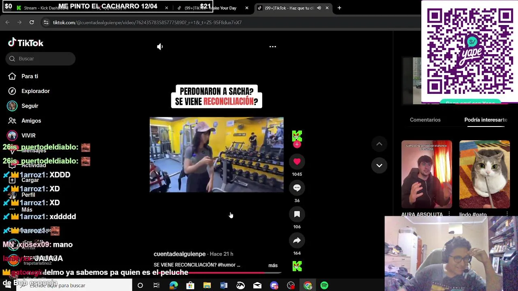518x291 pixels.
Task: Open File Explorer from taskbar
Action: [207, 285]
